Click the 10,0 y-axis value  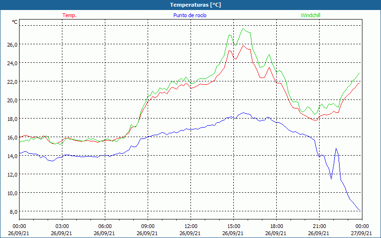pyautogui.click(x=13, y=193)
